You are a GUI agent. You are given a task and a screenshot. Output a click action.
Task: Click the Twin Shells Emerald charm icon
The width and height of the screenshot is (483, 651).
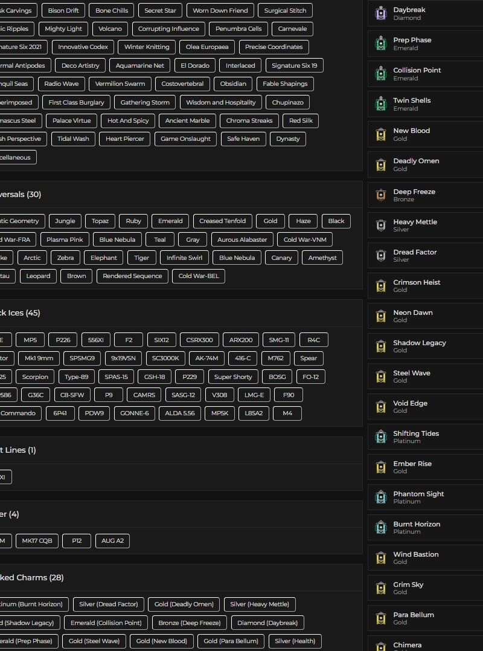380,104
